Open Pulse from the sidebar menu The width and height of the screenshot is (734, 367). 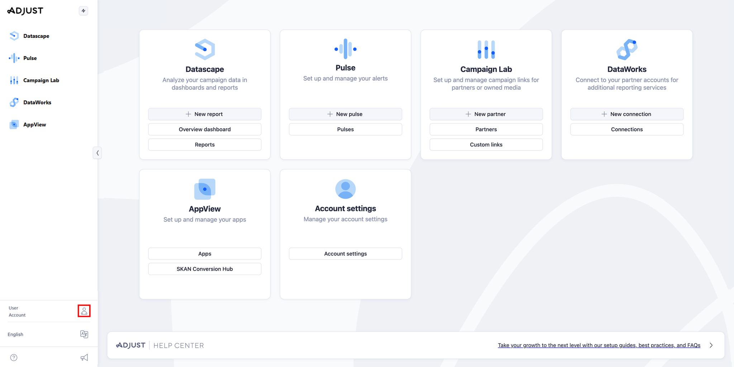tap(30, 58)
